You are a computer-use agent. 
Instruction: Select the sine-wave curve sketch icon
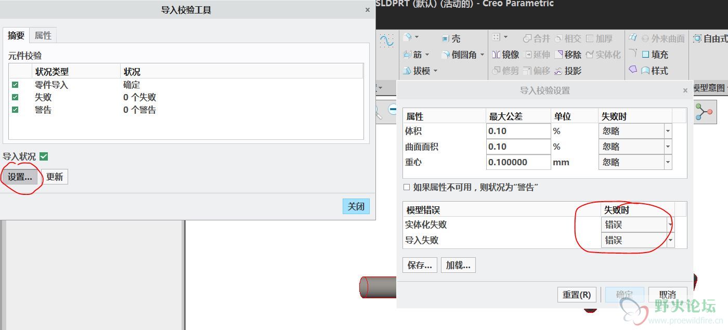[x=386, y=41]
